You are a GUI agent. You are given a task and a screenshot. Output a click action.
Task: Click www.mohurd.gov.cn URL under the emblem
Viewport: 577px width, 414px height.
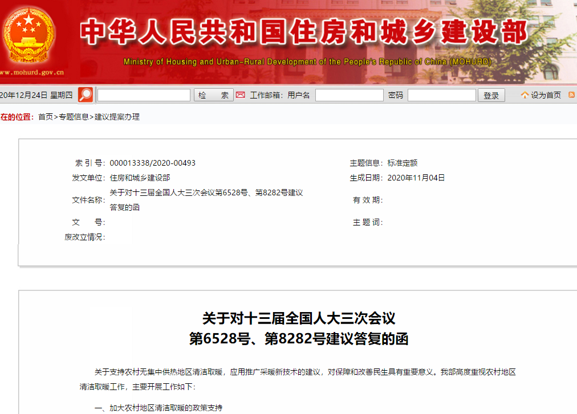point(31,73)
